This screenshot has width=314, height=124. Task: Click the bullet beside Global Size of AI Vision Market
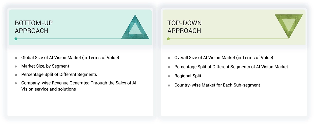[x=16, y=58]
